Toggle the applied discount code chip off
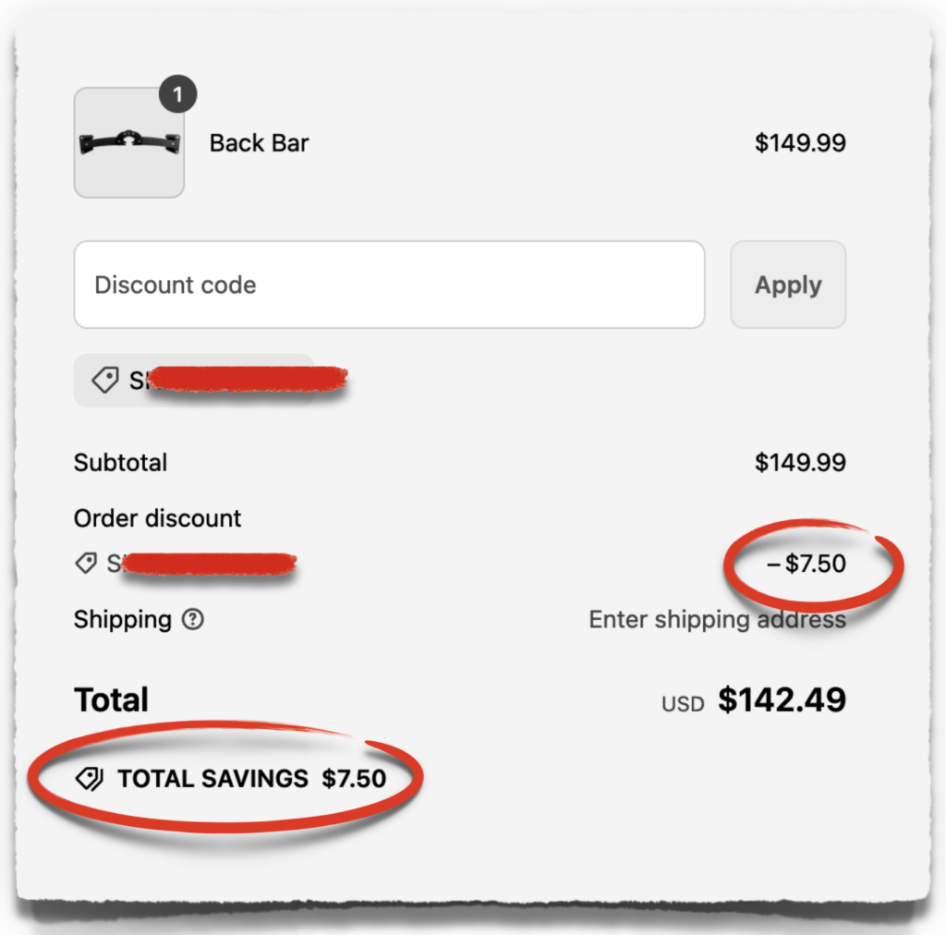 click(x=194, y=380)
